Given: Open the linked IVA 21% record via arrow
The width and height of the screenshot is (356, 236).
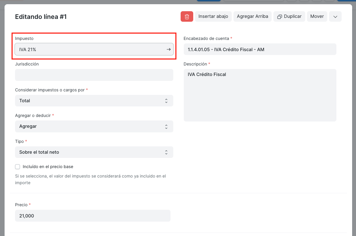Looking at the screenshot, I should [168, 49].
